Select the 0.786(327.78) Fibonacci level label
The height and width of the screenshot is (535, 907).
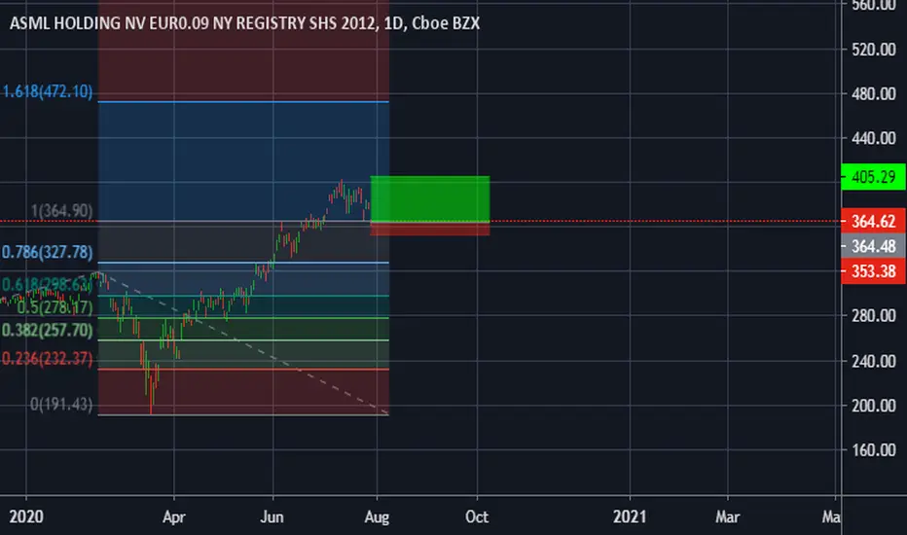coord(47,252)
